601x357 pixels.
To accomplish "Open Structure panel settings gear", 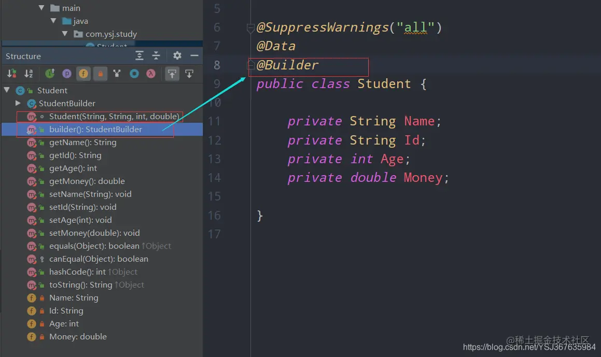I will pos(177,55).
